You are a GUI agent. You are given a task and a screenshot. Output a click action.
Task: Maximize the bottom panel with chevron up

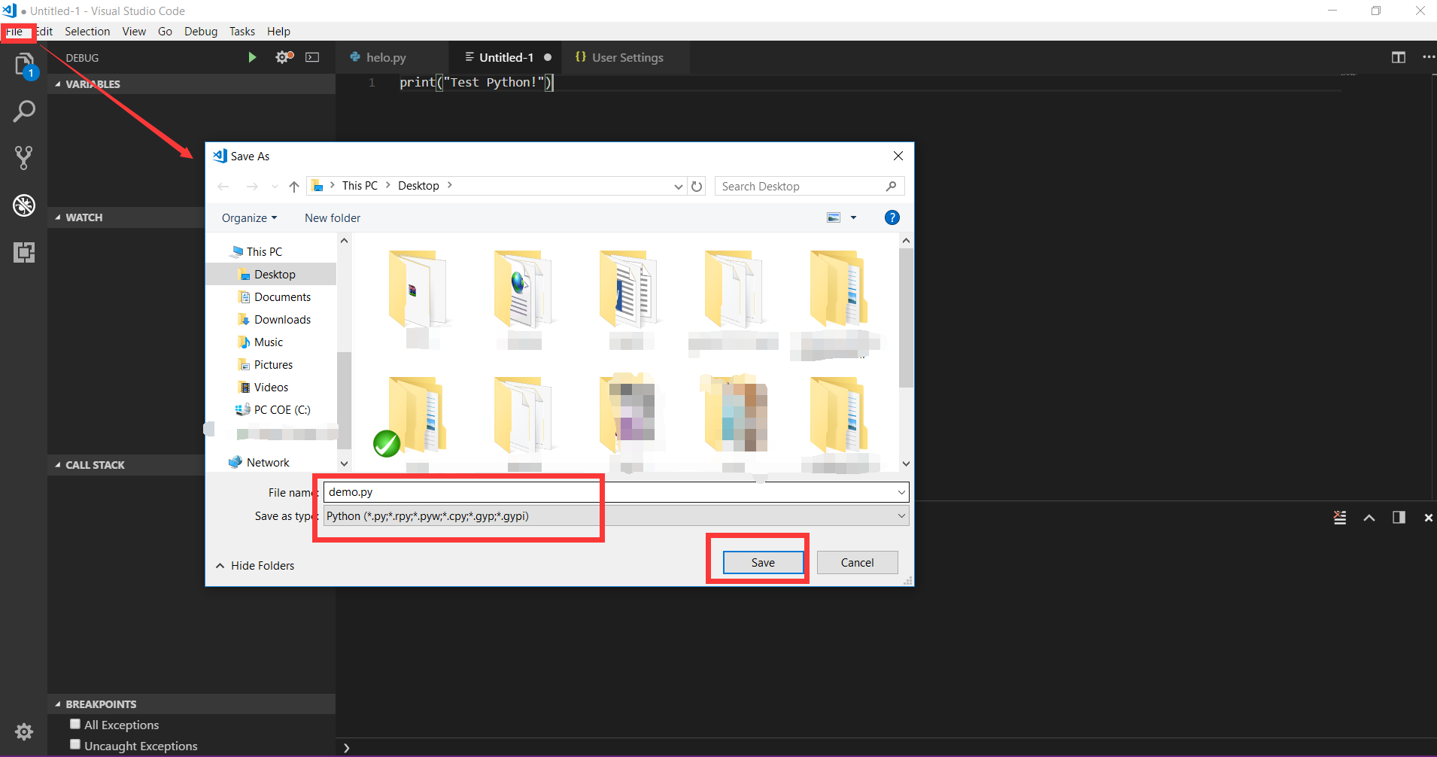1369,518
